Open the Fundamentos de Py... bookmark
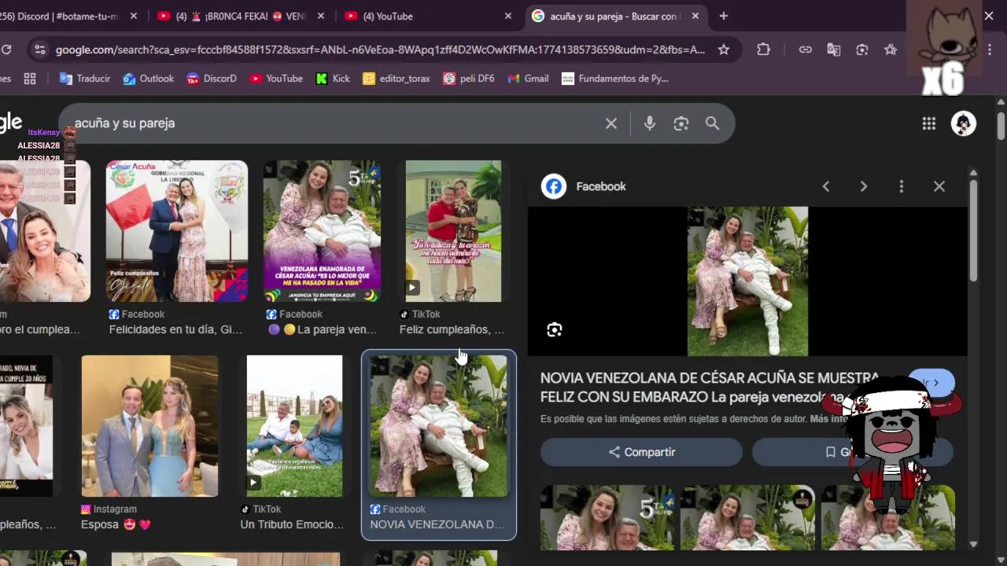This screenshot has height=566, width=1007. 614,79
